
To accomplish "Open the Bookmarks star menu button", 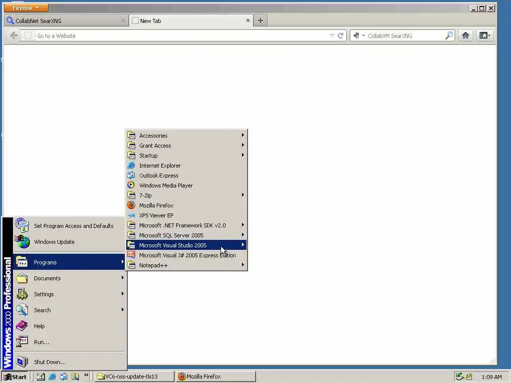I will tap(485, 35).
